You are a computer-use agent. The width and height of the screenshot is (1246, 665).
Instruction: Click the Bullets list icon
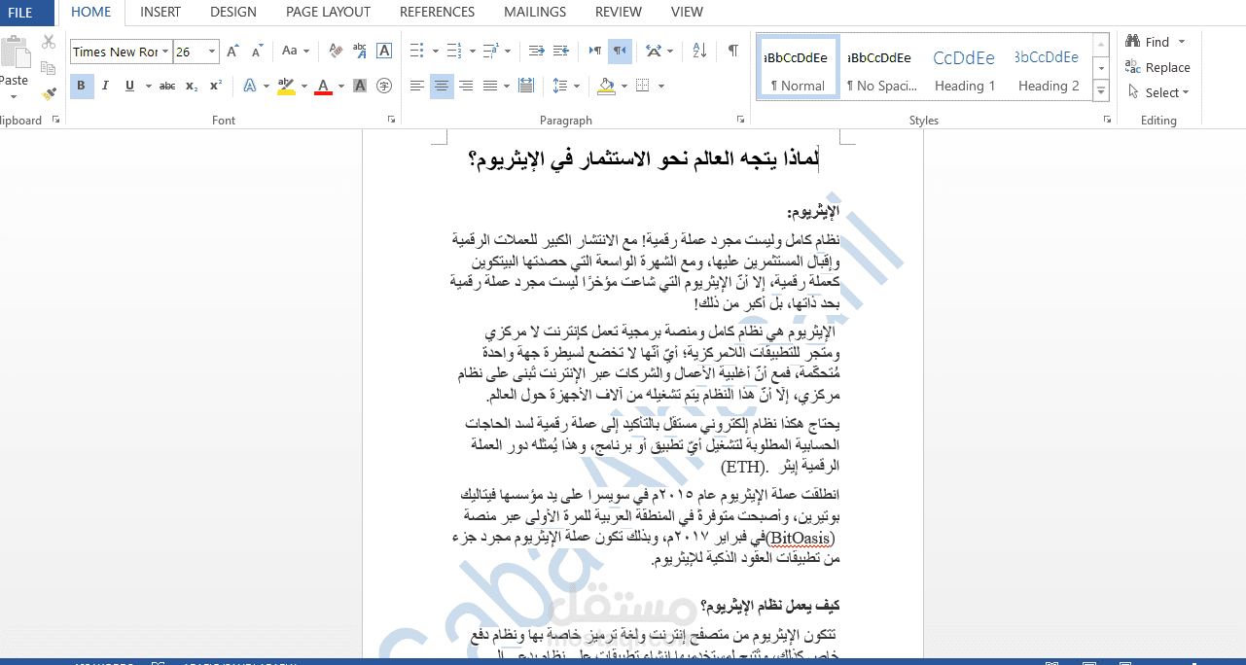pyautogui.click(x=416, y=51)
